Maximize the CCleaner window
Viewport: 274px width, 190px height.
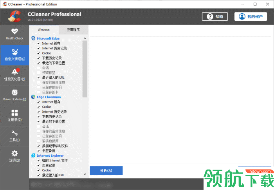click(255, 4)
